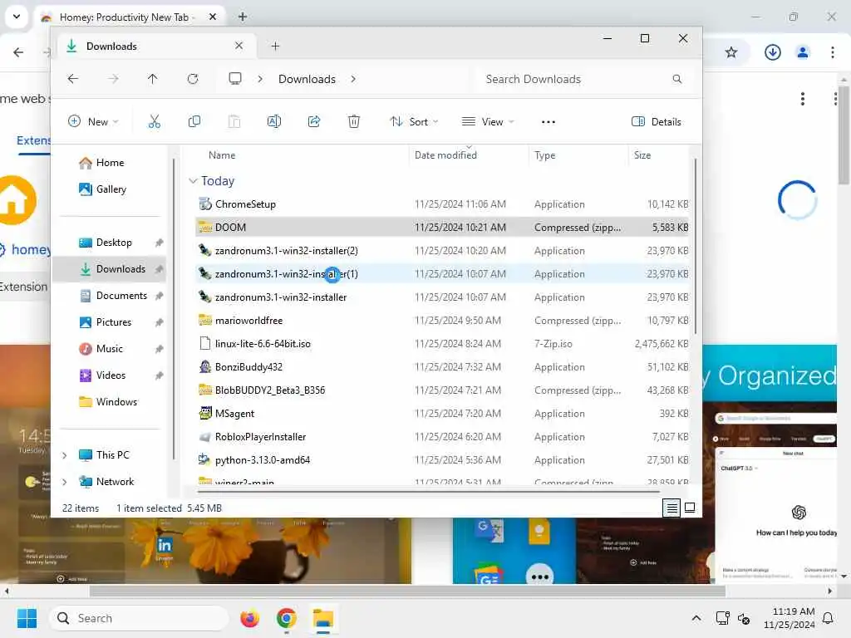The height and width of the screenshot is (638, 851).
Task: Click Chrome page horizontal scrollbar
Action: pyautogui.click(x=407, y=591)
